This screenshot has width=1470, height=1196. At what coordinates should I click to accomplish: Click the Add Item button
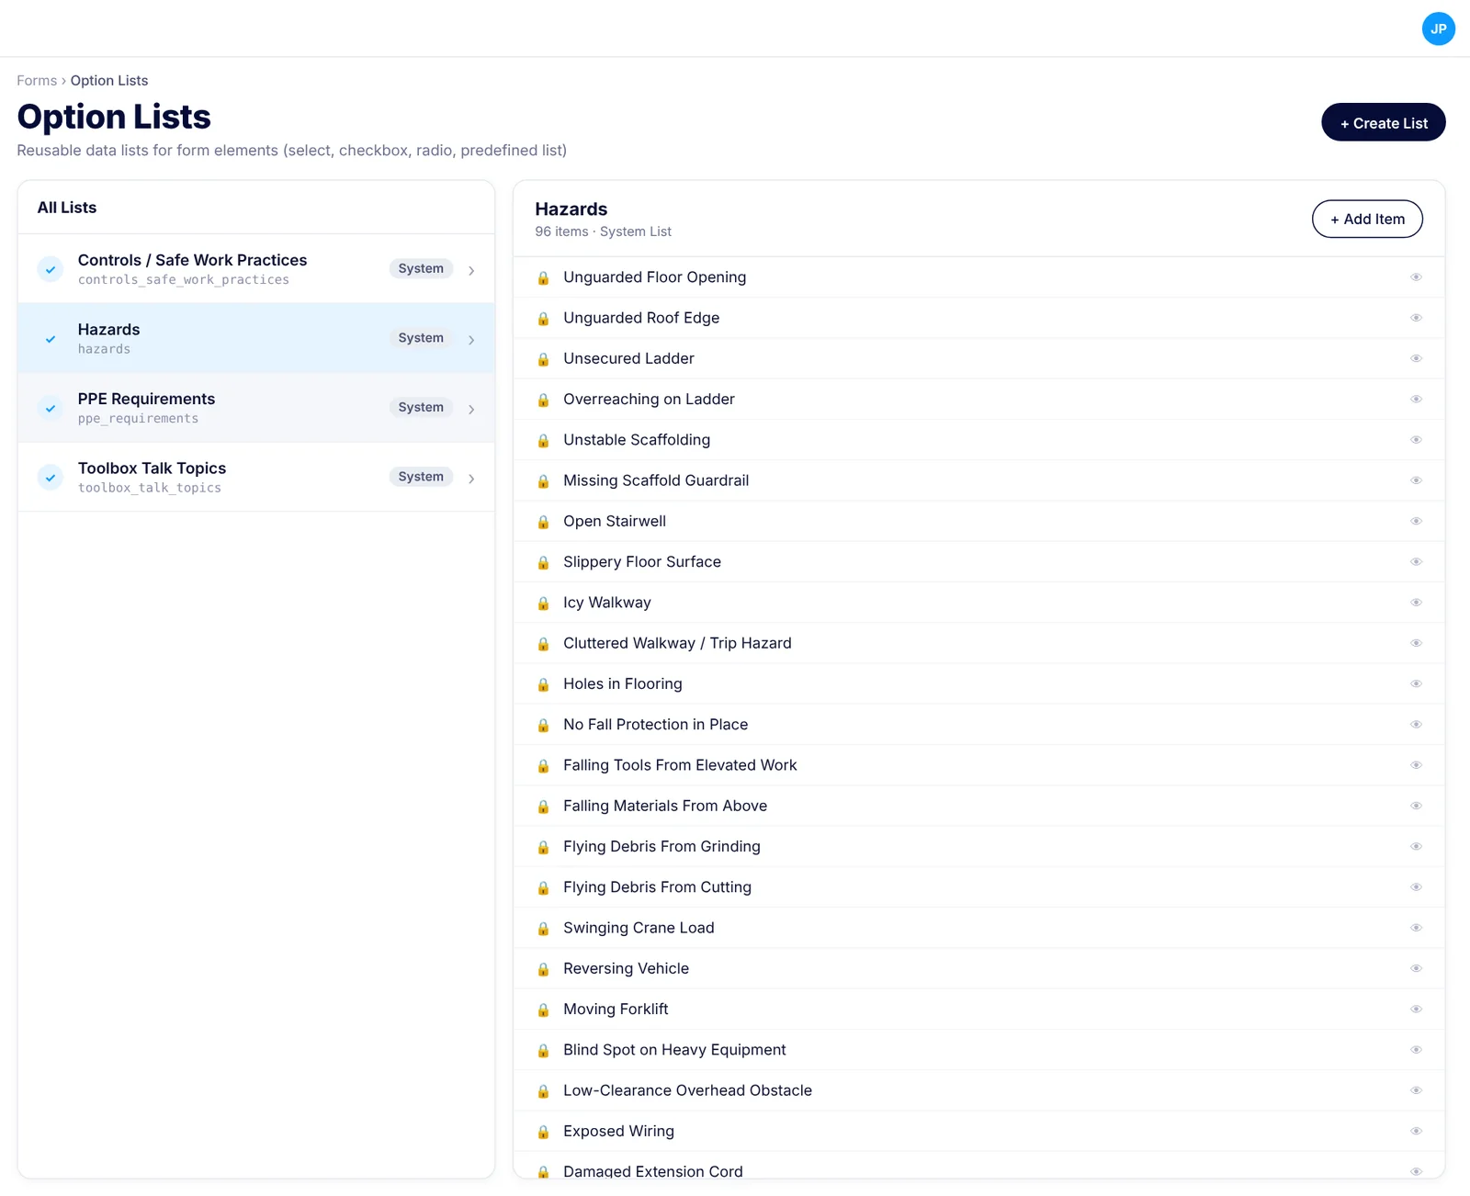1367,219
